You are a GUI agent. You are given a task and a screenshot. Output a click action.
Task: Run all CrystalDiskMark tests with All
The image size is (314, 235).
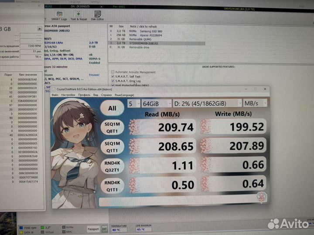pos(112,108)
